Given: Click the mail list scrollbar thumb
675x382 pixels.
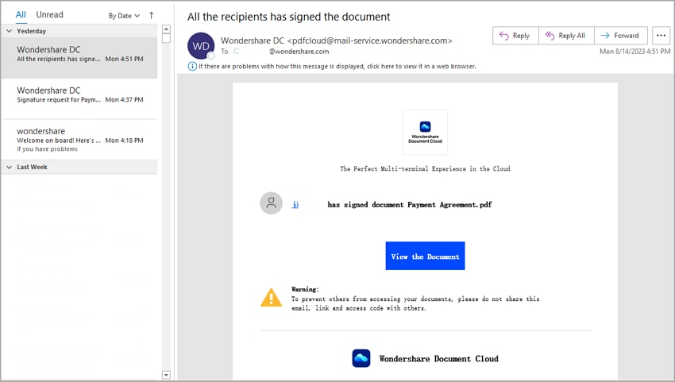Looking at the screenshot, I should tap(166, 38).
